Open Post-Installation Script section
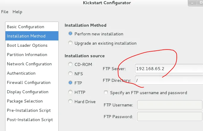The width and height of the screenshot is (203, 131). (30, 120)
